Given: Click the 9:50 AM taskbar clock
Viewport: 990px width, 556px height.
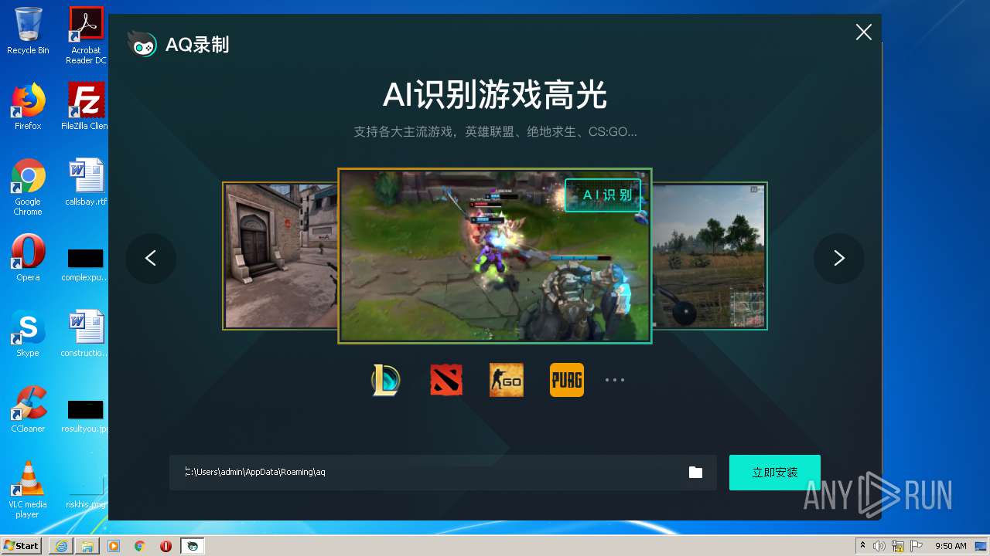Looking at the screenshot, I should (x=951, y=546).
